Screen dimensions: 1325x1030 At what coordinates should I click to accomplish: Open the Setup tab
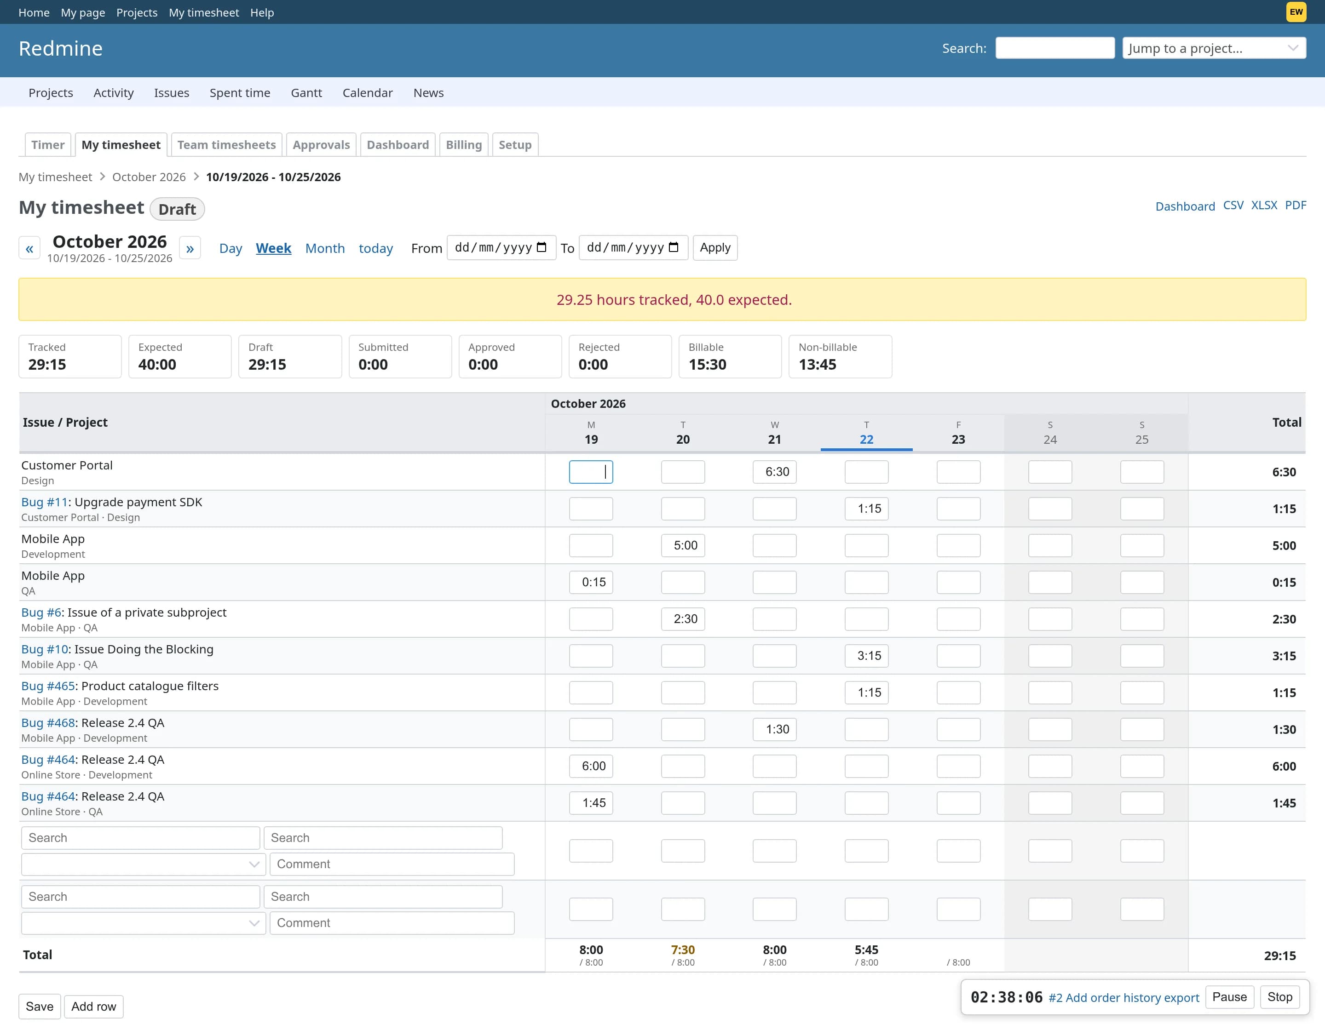pyautogui.click(x=514, y=144)
